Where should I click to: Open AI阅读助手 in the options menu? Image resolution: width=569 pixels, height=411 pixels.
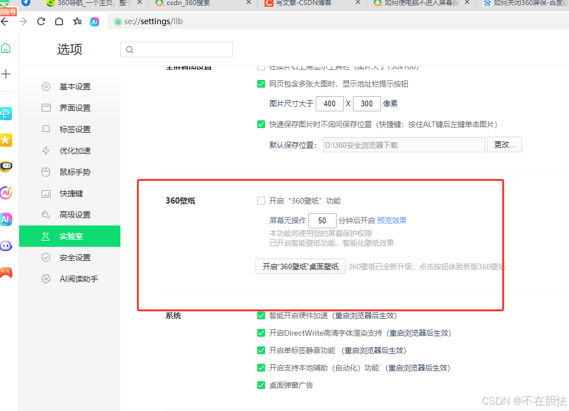coord(70,279)
